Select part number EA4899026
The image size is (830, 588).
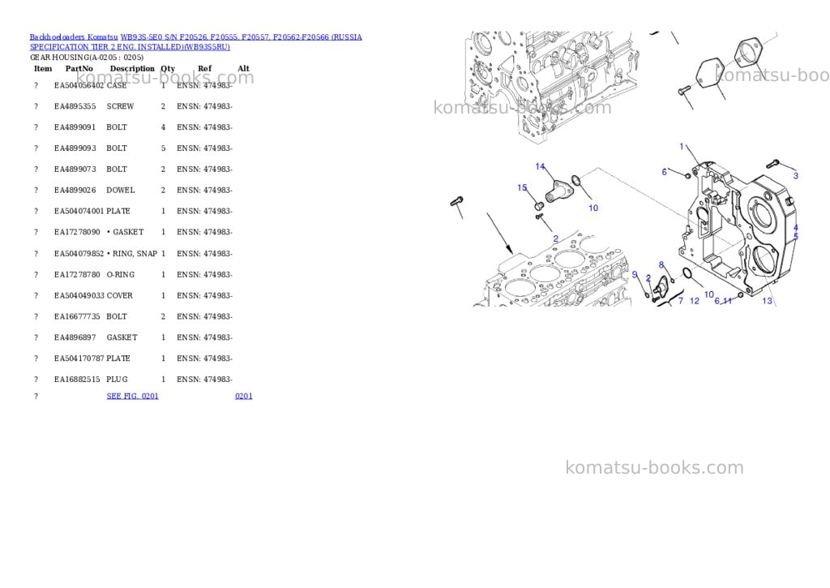coord(75,190)
